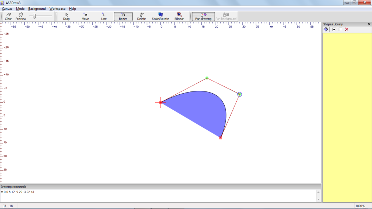Click the Pan background tool

pyautogui.click(x=226, y=16)
